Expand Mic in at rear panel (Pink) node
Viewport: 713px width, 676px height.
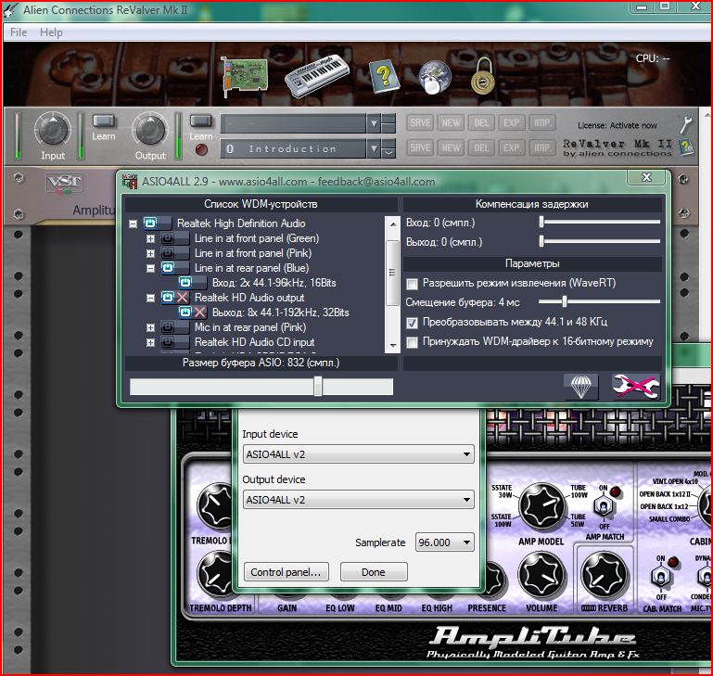[150, 327]
